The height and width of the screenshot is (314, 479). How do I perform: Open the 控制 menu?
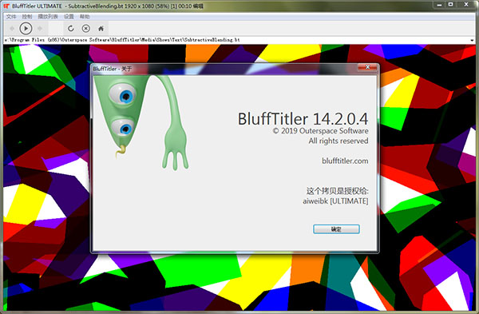pyautogui.click(x=27, y=17)
